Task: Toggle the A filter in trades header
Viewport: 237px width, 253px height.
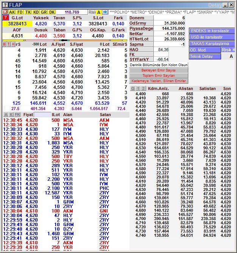Action: click(6, 115)
